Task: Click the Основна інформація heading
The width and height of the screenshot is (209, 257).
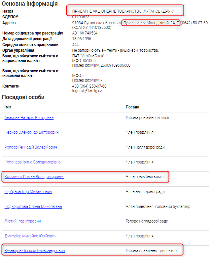Action: tap(30, 4)
